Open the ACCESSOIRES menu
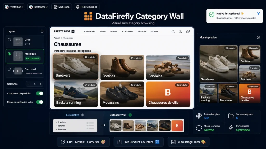 click(127, 31)
